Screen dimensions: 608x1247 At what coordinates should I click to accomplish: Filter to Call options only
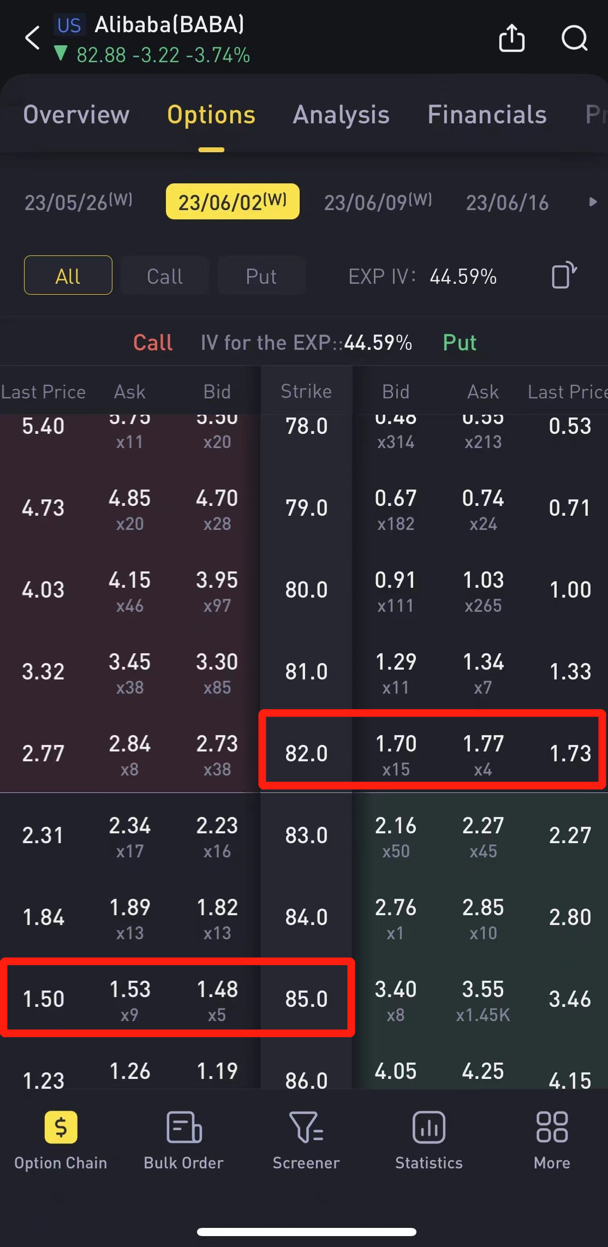[165, 276]
